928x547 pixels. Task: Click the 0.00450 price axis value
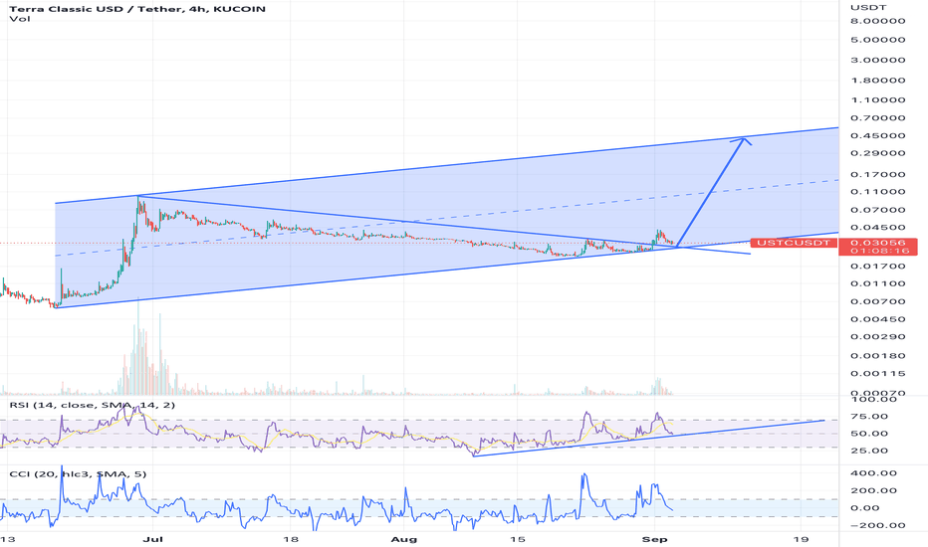(877, 319)
